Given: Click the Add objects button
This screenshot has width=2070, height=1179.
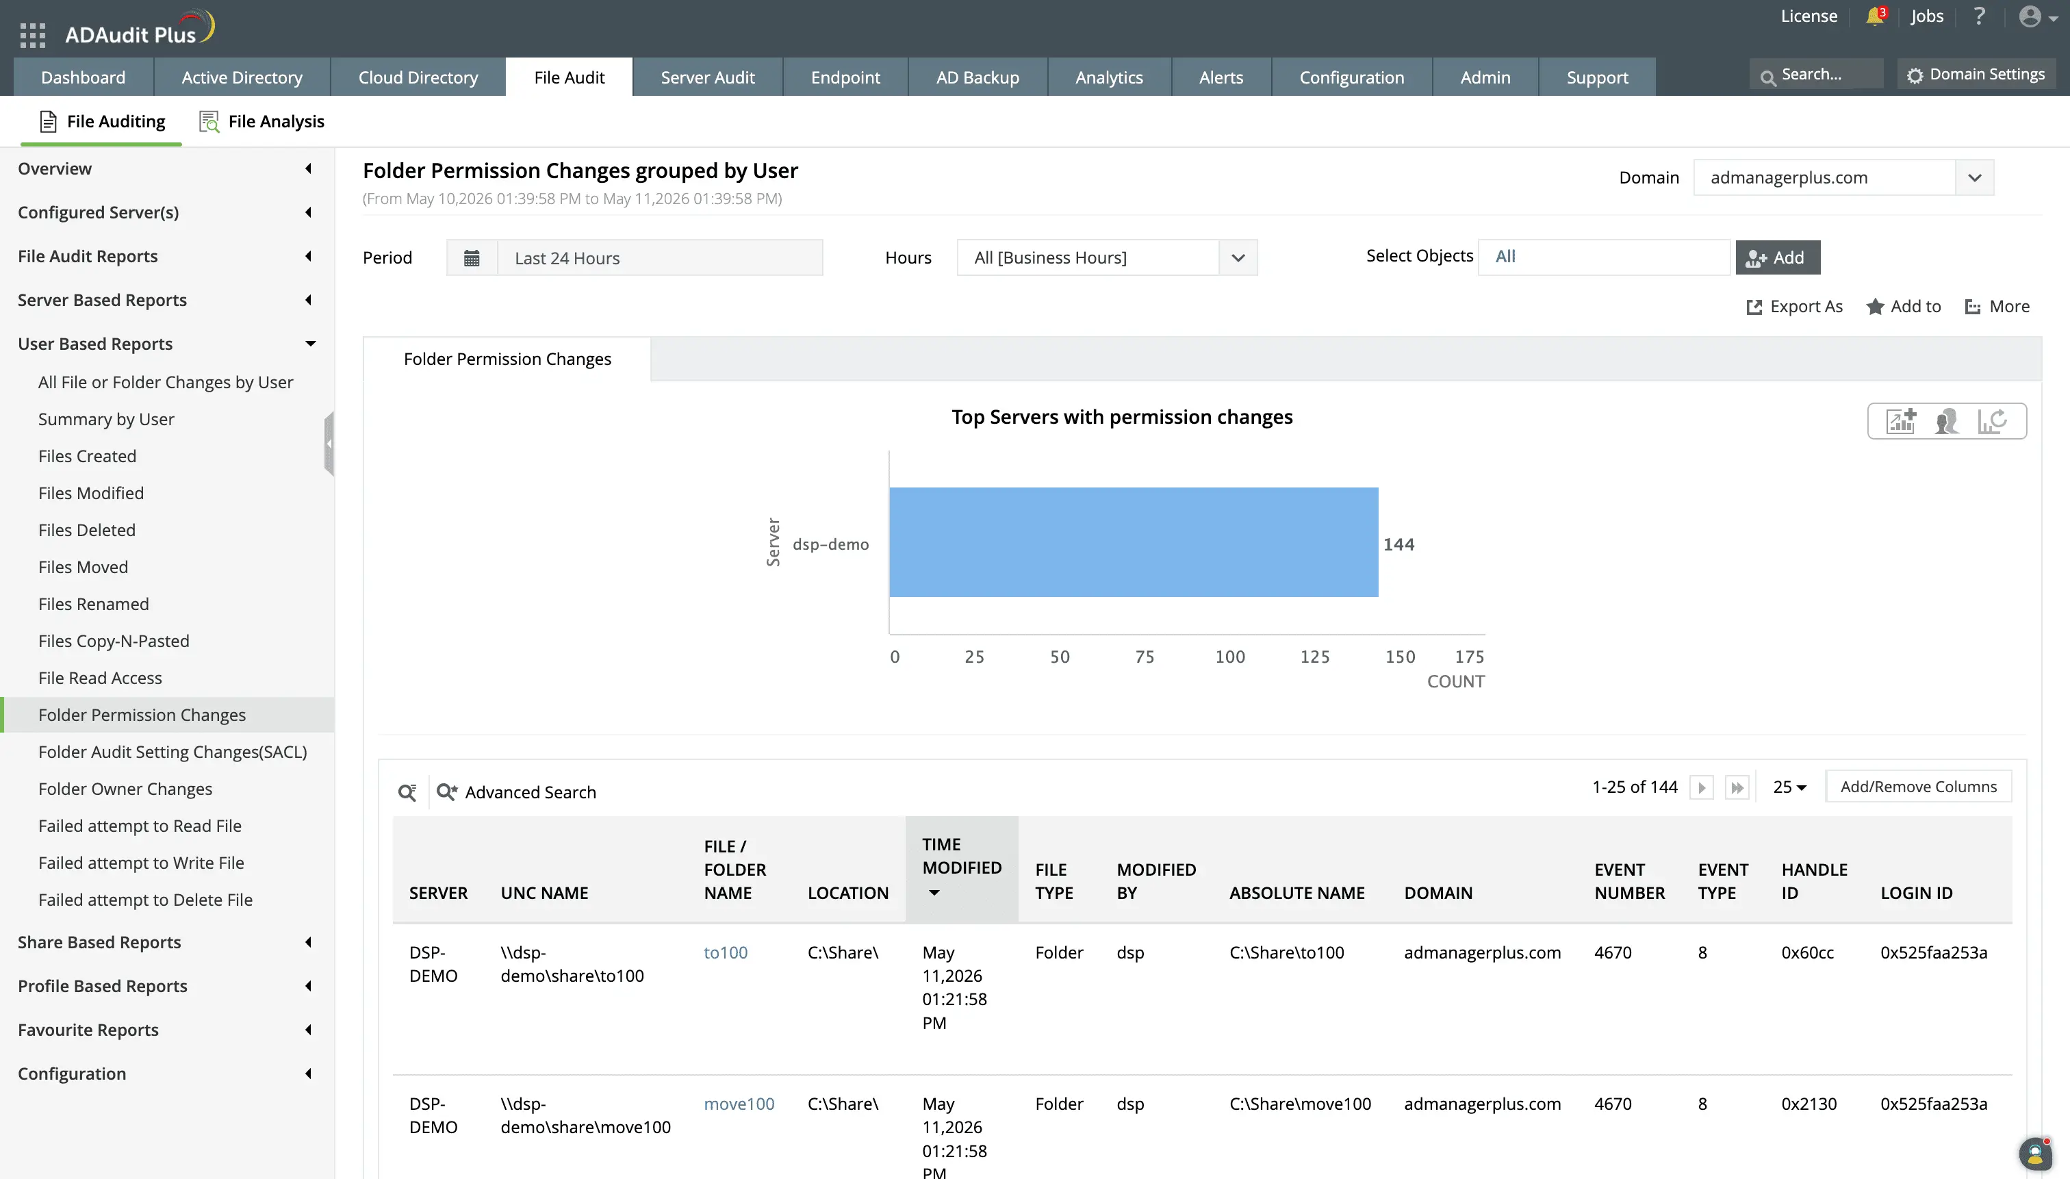Looking at the screenshot, I should coord(1778,257).
